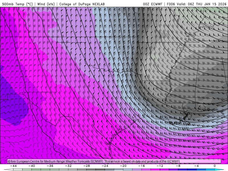
Task: Click the -32 tick on the temperature legend
Action: 68,166
